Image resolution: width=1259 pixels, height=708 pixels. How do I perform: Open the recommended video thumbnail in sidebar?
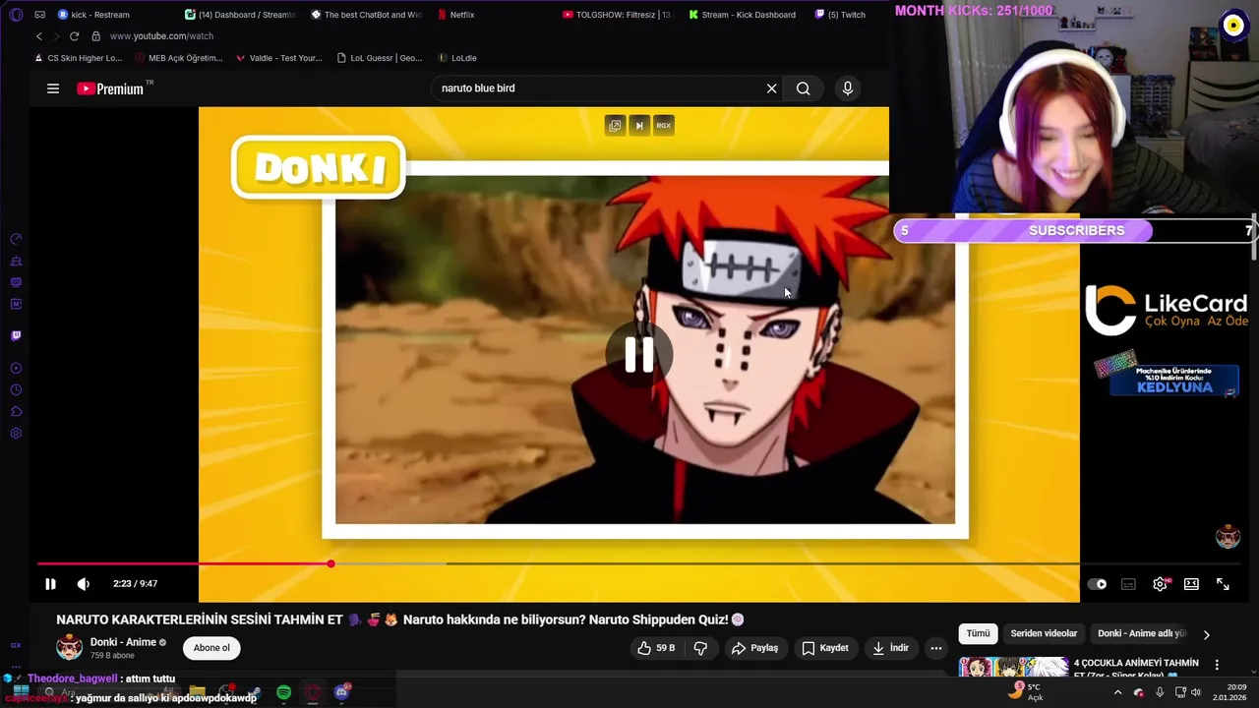pyautogui.click(x=1013, y=667)
